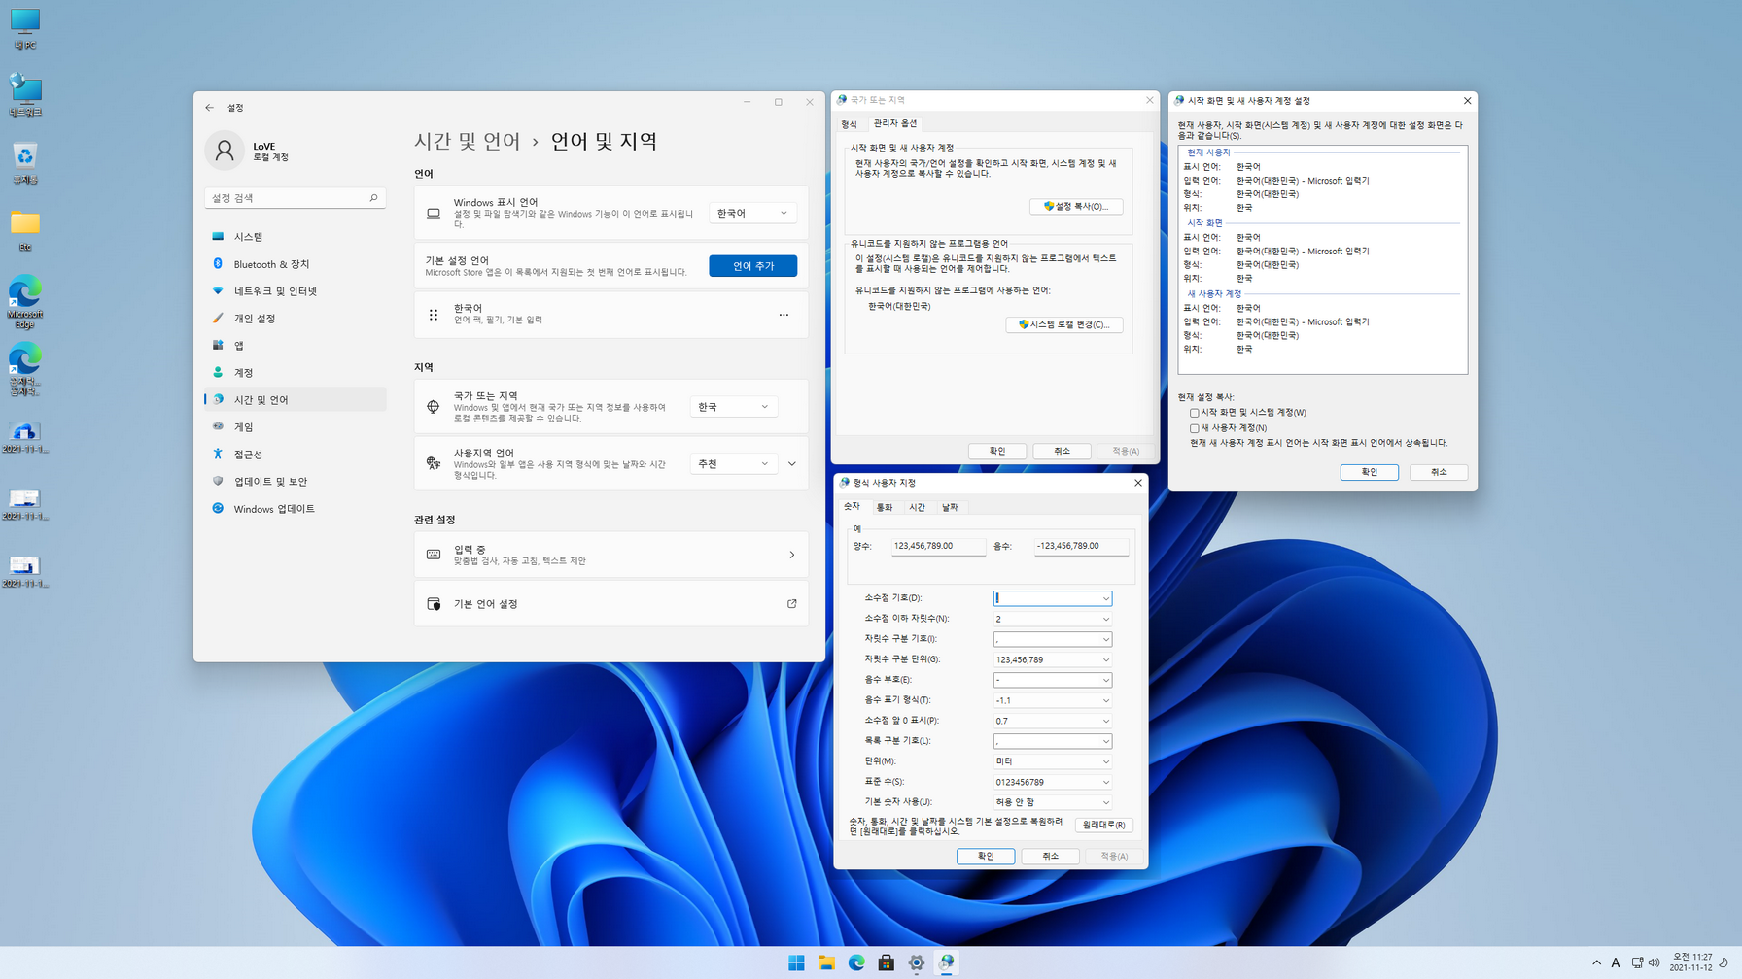Image resolution: width=1742 pixels, height=979 pixels.
Task: Open 네트워크 및 인터넷 settings
Action: pyautogui.click(x=295, y=291)
